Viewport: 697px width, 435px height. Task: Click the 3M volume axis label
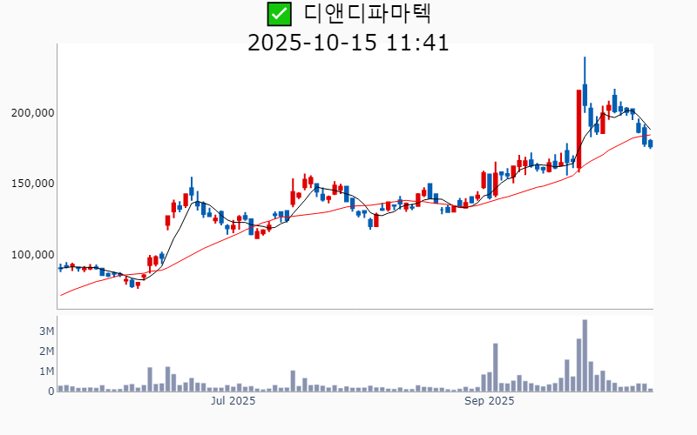[47, 331]
